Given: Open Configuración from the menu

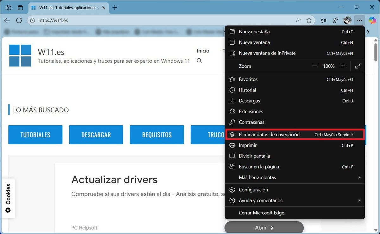Looking at the screenshot, I should pos(295,190).
